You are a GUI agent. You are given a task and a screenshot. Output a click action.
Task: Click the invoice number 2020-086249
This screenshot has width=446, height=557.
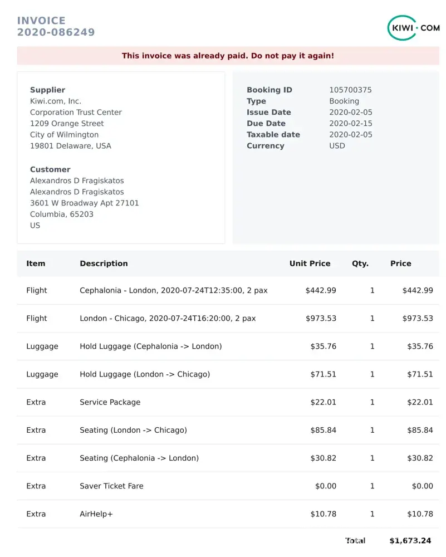56,32
